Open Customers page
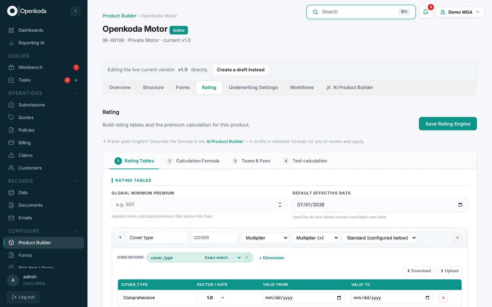492x307 pixels. pyautogui.click(x=44, y=168)
